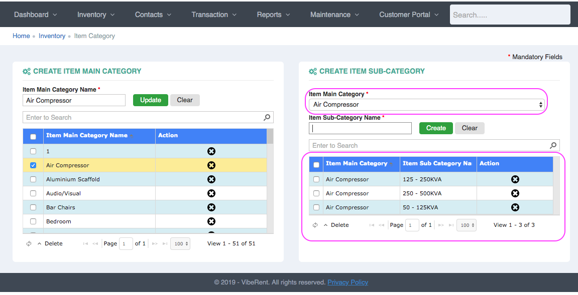Collapse the sub-category grid via the up-arrow icon

coord(326,225)
